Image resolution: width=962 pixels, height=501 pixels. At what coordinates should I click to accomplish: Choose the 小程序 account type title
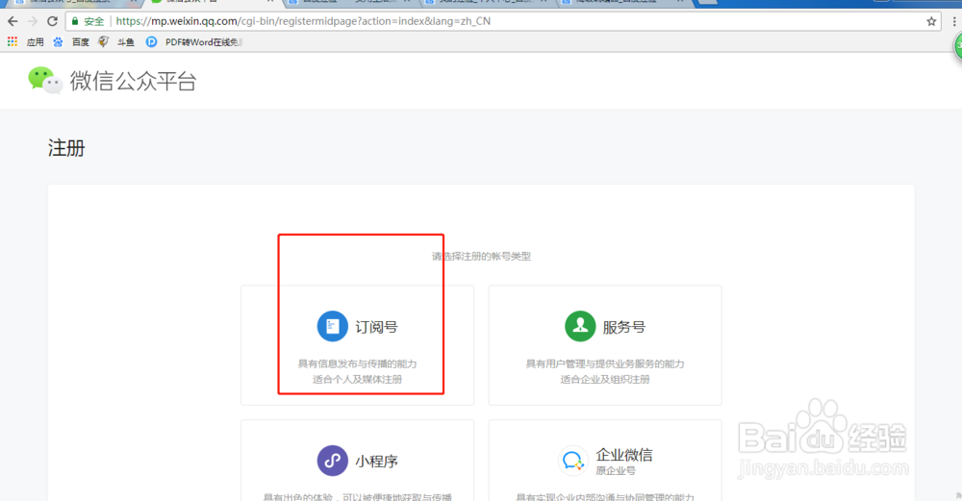point(376,462)
